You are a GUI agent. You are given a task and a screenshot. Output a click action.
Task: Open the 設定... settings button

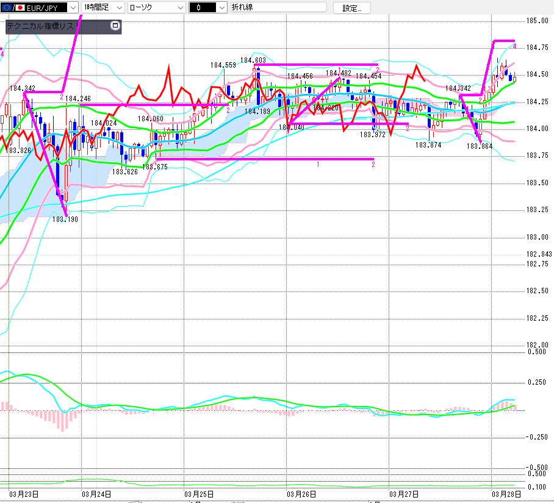click(351, 8)
